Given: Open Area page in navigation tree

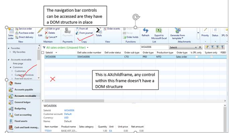Looking at the screenshot, I should [x=18, y=63].
